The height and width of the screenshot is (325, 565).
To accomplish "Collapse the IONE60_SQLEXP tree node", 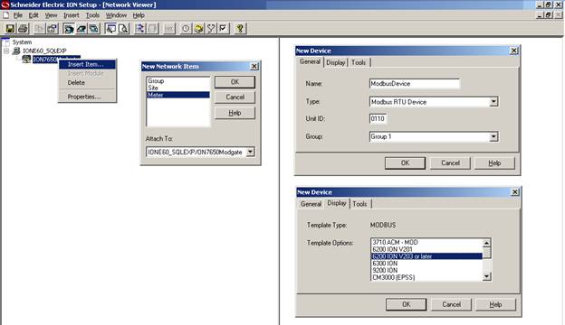I will (x=6, y=51).
